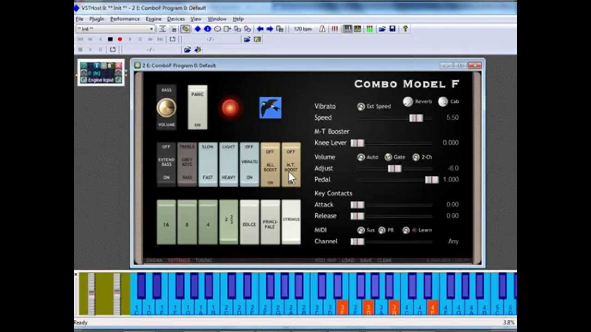Enable the Reverb round switch

coord(408,101)
